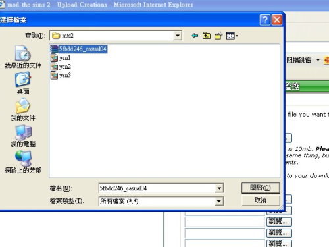Go back with the green arrow icon

tap(195, 36)
